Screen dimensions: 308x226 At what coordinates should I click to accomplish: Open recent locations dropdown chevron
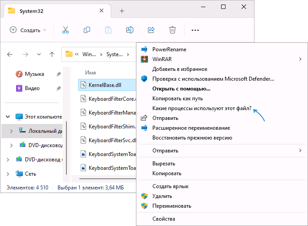[39, 54]
